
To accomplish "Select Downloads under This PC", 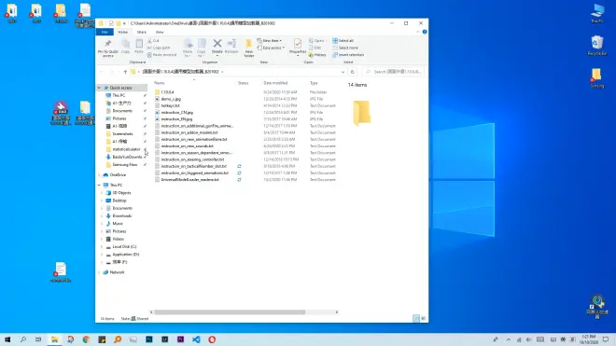I will pyautogui.click(x=121, y=216).
